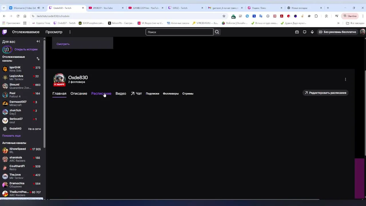
Task: Open the new tab plus button
Action: click(x=328, y=8)
